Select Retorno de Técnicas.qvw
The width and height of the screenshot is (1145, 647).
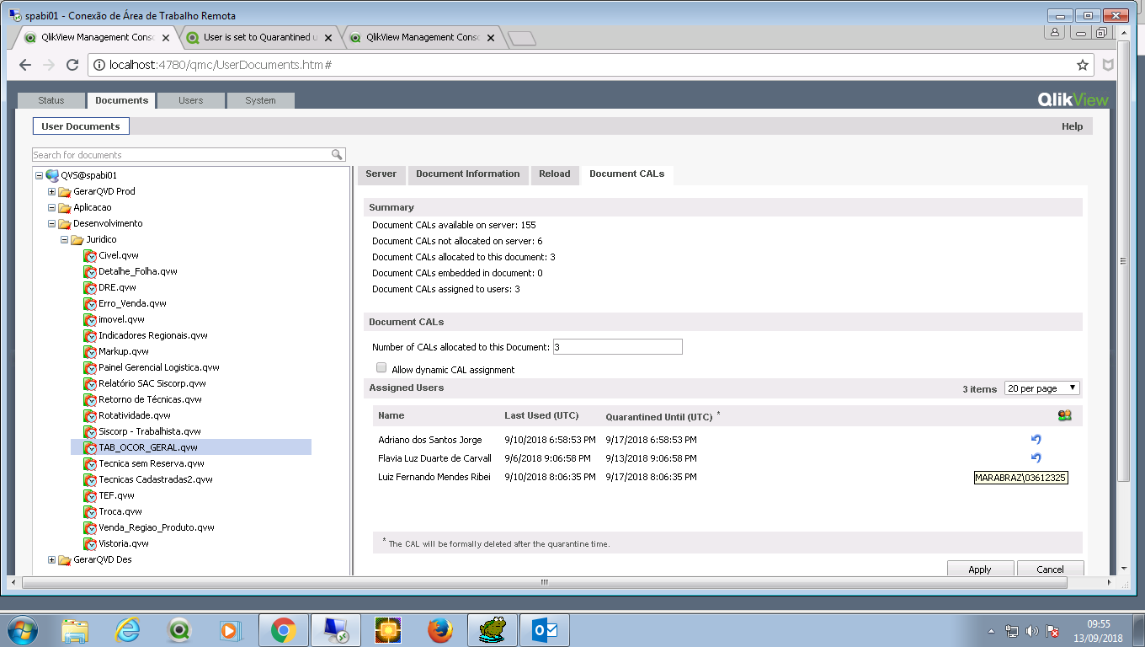tap(150, 399)
